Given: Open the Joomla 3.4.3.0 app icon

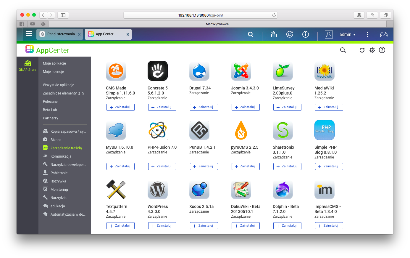Looking at the screenshot, I should click(x=241, y=71).
